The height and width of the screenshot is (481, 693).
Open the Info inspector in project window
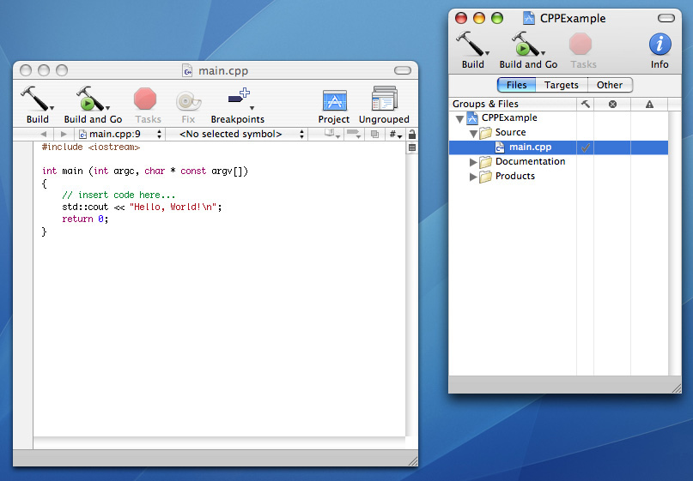point(660,45)
